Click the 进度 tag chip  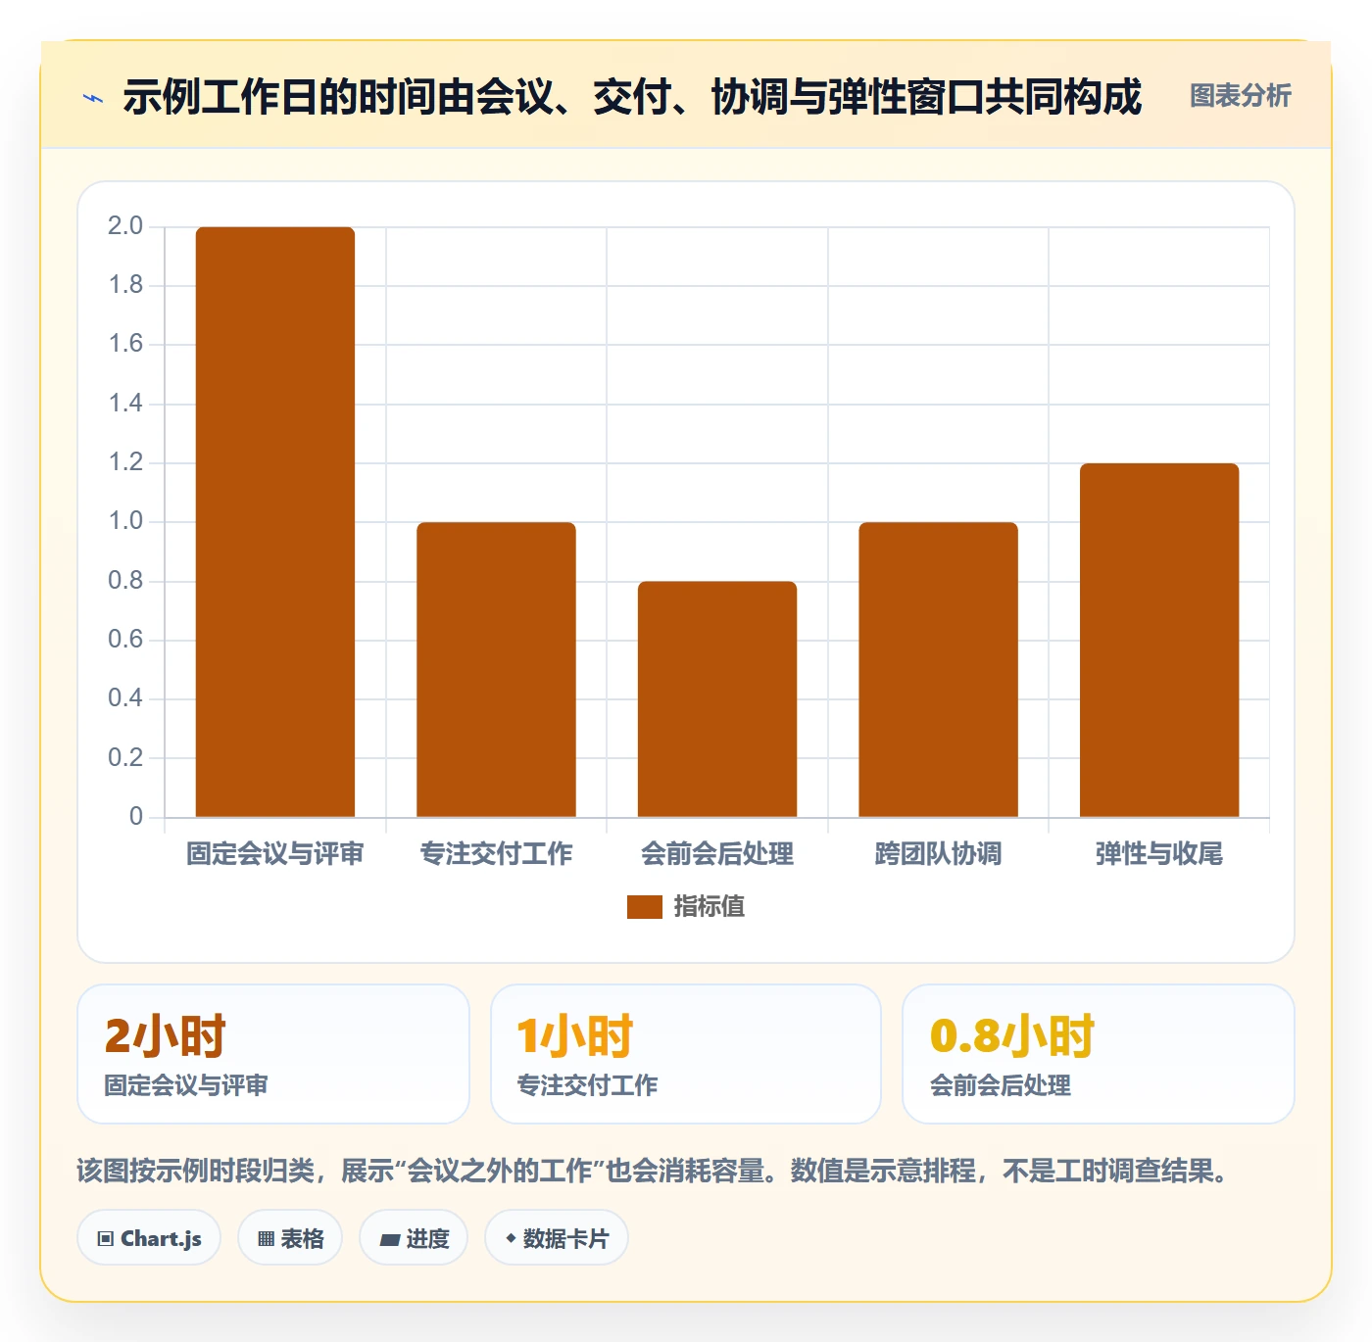(414, 1238)
